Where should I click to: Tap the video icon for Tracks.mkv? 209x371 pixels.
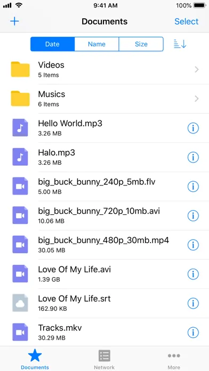pyautogui.click(x=20, y=332)
